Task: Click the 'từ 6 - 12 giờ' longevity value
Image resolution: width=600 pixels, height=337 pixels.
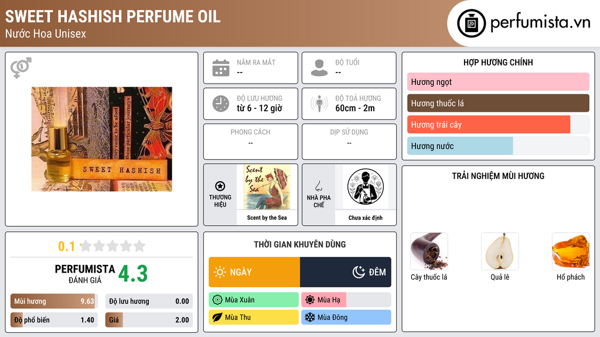Action: (x=260, y=108)
